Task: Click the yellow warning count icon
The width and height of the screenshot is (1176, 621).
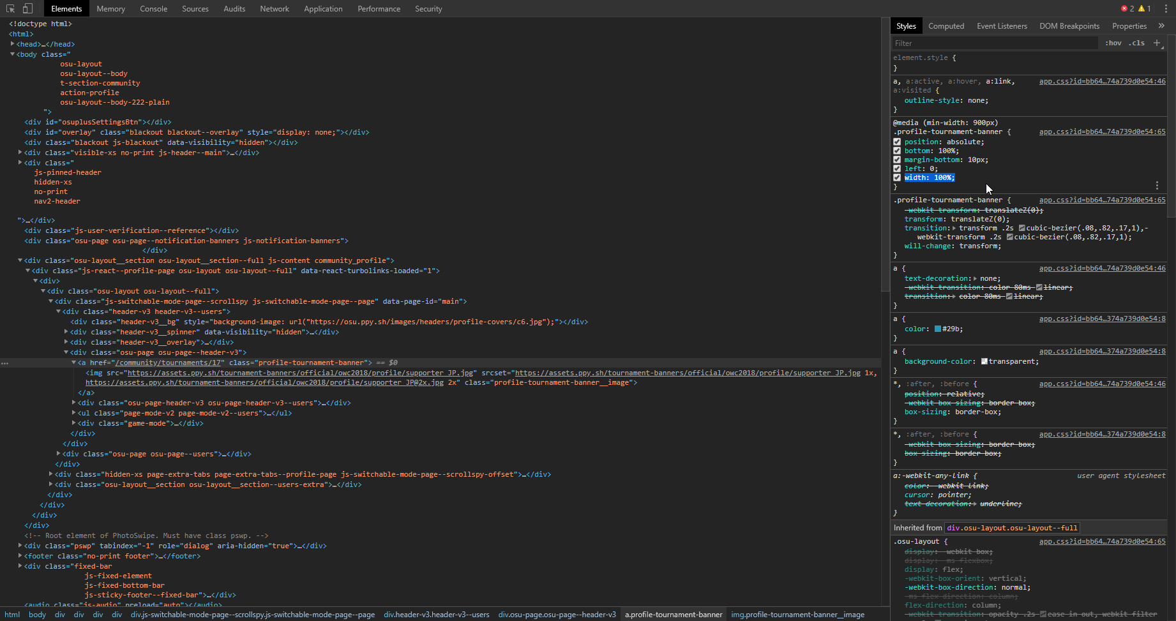Action: (1142, 8)
